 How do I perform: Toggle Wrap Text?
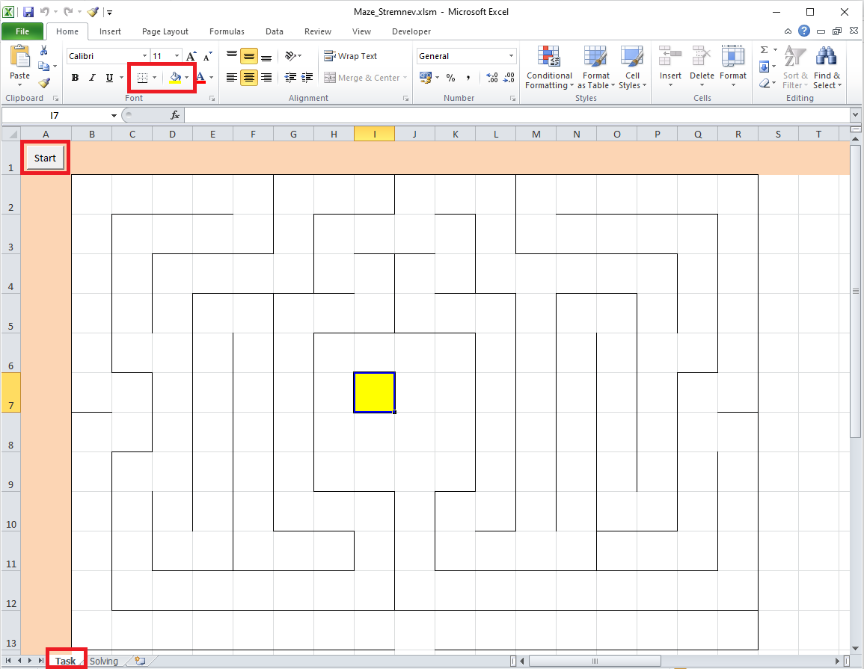(x=350, y=56)
